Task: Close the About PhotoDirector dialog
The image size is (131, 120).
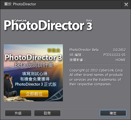Action: click(126, 5)
